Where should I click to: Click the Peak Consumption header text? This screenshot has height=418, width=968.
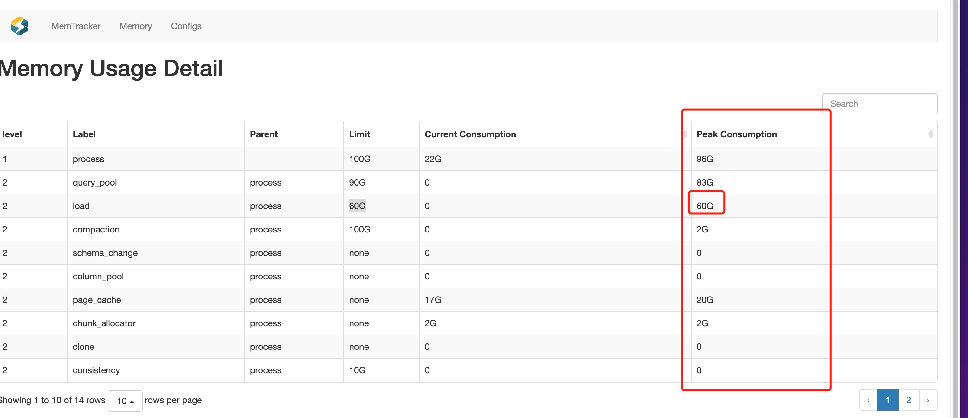click(x=737, y=134)
